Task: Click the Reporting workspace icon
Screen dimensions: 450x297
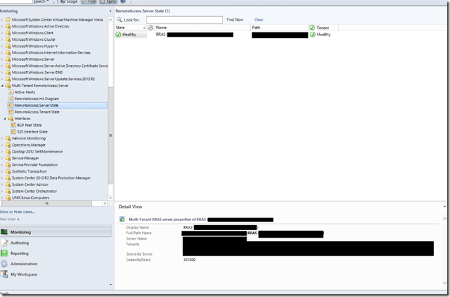Action: pos(6,253)
